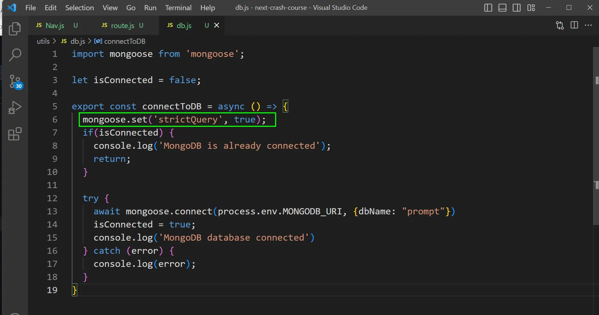Open the Extensions view
Image resolution: width=599 pixels, height=315 pixels.
(15, 134)
